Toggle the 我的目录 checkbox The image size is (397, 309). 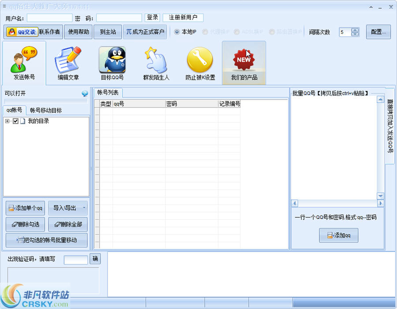(15, 121)
